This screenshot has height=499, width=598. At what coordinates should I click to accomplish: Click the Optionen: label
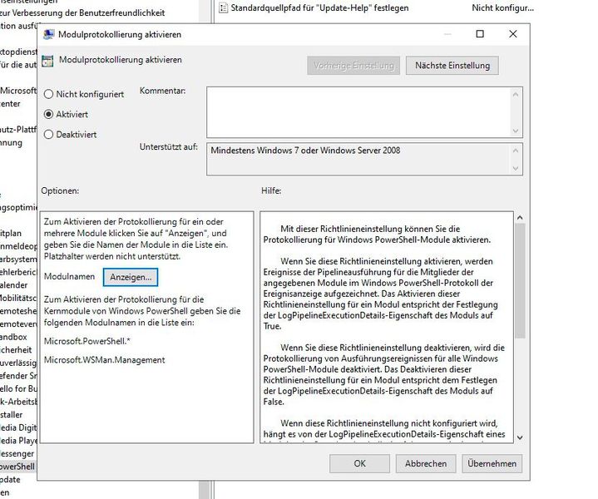click(60, 190)
